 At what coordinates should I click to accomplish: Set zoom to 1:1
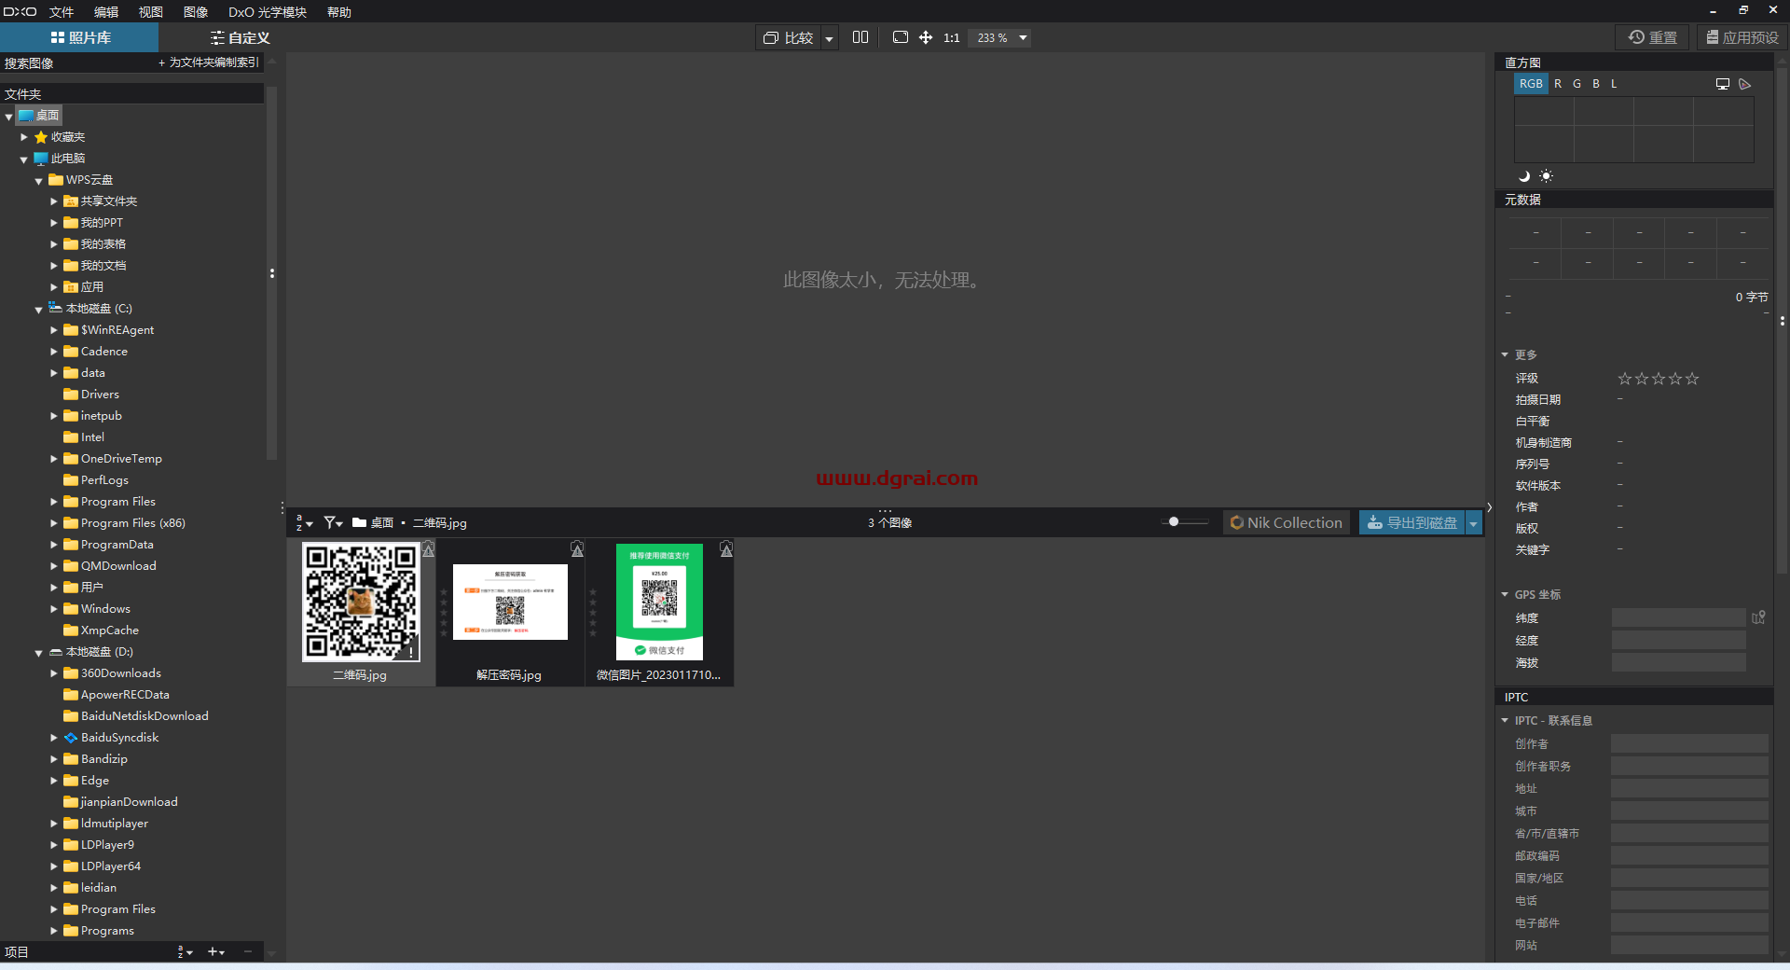[x=951, y=38]
